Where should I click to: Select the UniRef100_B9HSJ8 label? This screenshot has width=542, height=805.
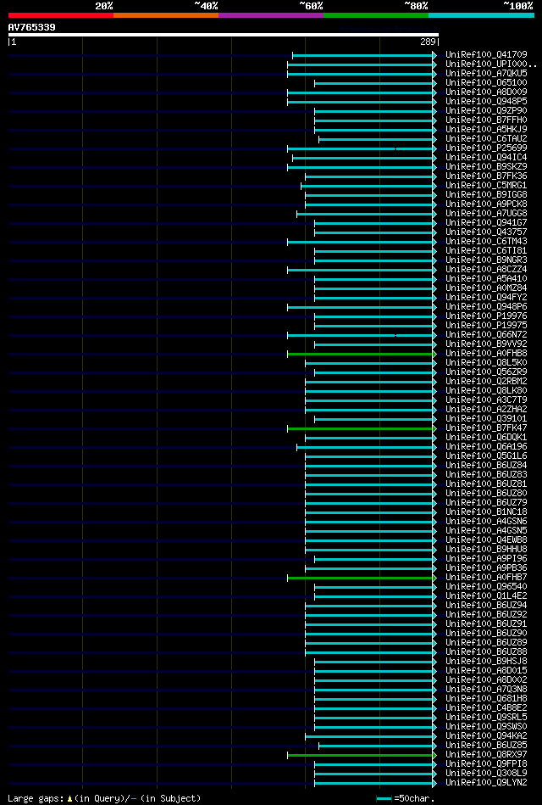click(486, 662)
